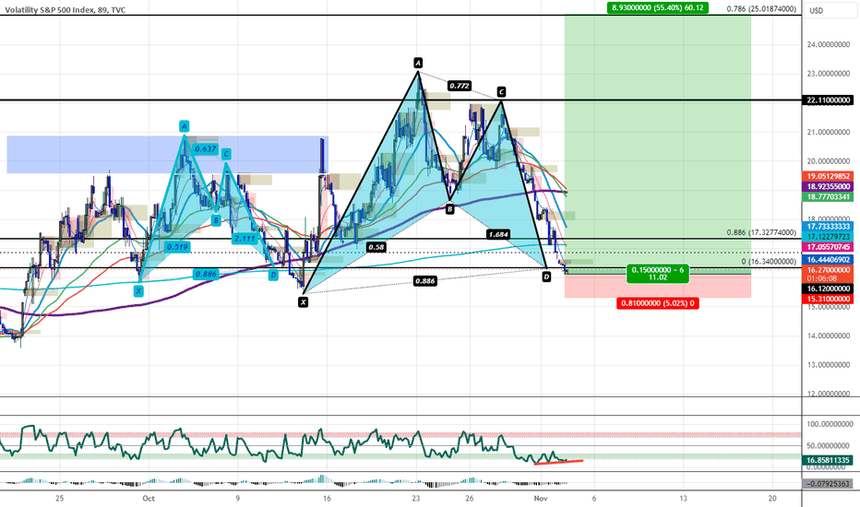Click the 13.00000000 price axis label
This screenshot has width=860, height=507.
click(x=829, y=364)
